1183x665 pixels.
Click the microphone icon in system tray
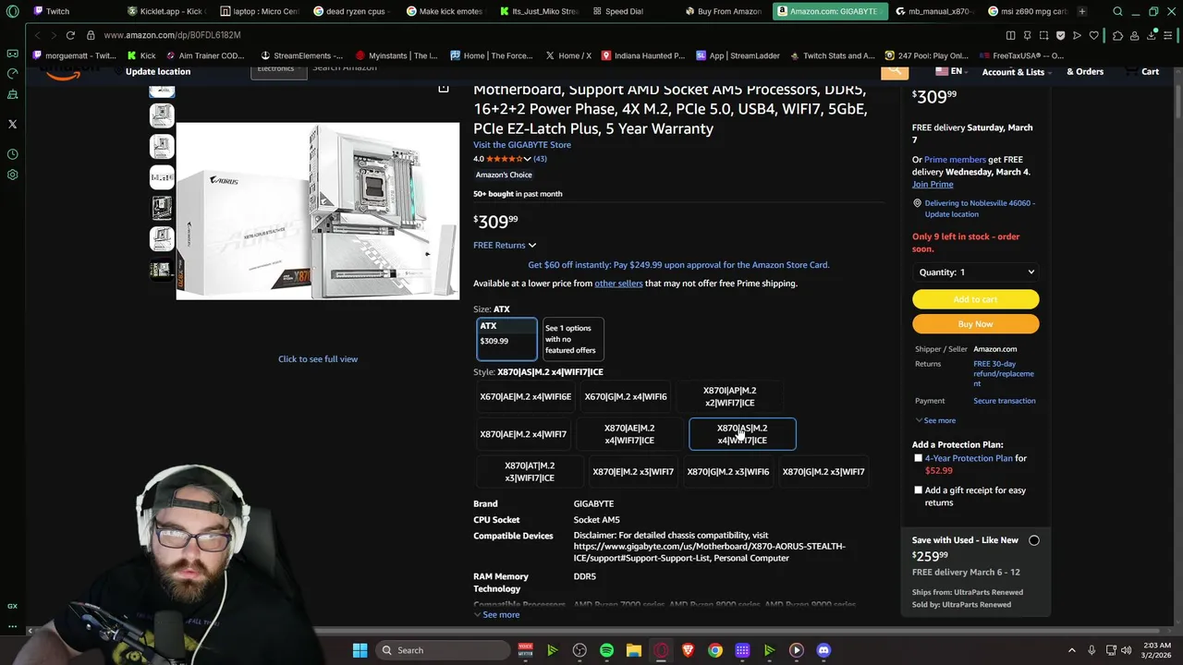point(1092,650)
